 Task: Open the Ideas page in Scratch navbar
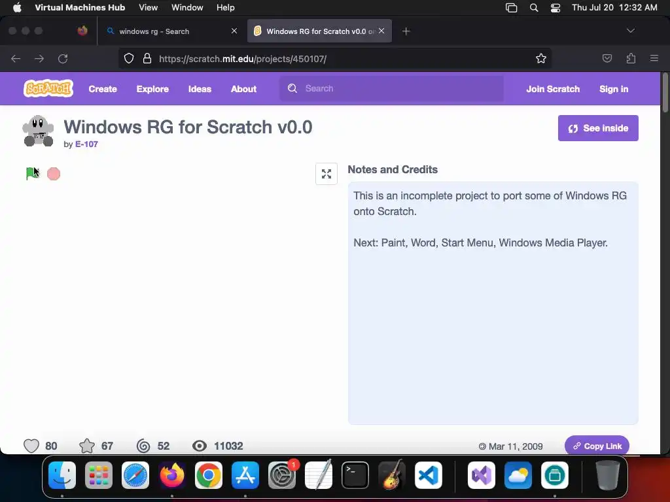point(200,89)
